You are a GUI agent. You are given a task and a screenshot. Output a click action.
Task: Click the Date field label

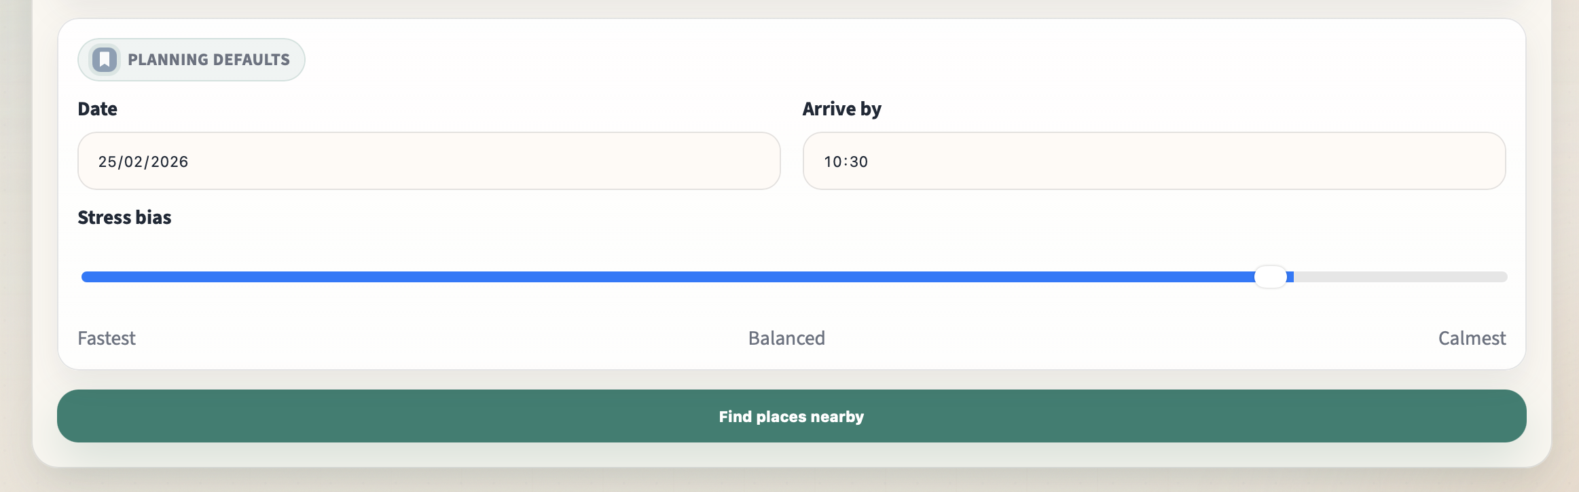pyautogui.click(x=97, y=109)
